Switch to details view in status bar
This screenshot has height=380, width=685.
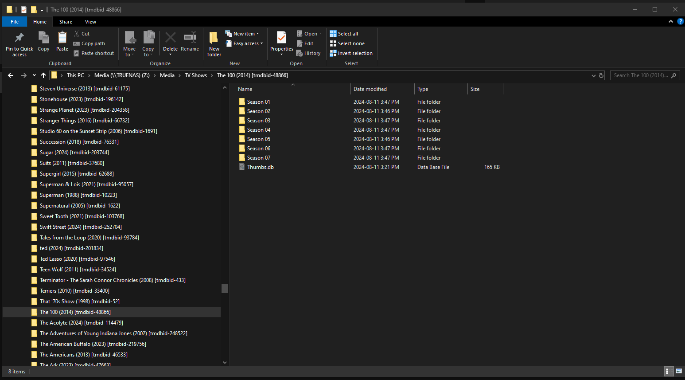coord(668,371)
